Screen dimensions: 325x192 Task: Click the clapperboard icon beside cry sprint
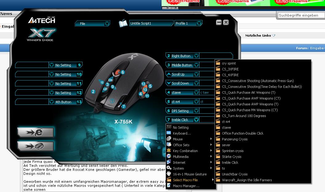click(218, 63)
